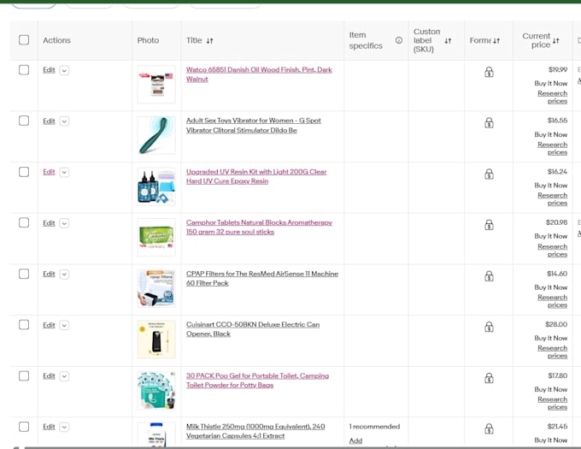
Task: Open Watco Danish Oil product thumbnail
Action: click(x=156, y=85)
